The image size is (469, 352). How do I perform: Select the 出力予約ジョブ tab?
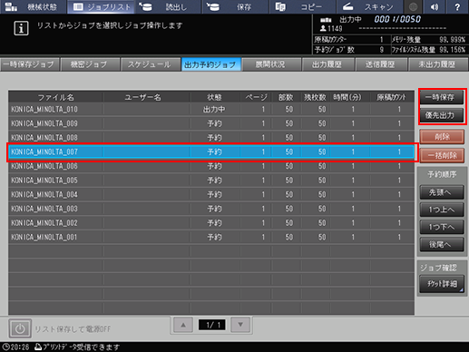click(x=210, y=64)
